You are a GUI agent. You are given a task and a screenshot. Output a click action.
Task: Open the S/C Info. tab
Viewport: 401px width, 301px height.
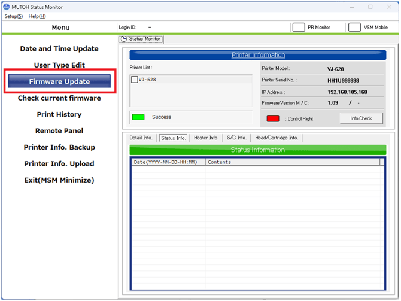pyautogui.click(x=236, y=138)
